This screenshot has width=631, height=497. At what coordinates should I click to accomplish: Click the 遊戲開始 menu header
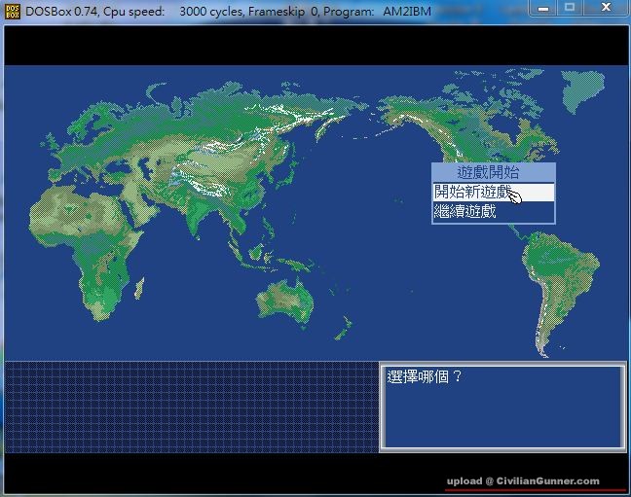492,172
